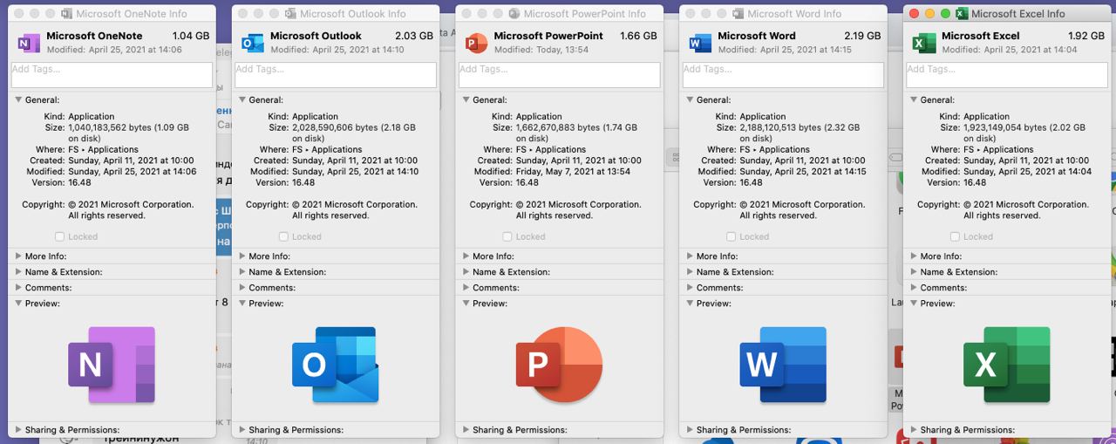Click the green zoom button on Excel Info
The image size is (1116, 444).
click(x=946, y=13)
